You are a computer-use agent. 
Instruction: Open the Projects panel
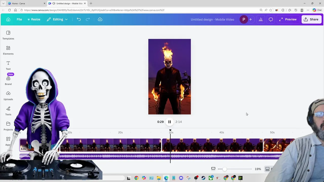8,126
